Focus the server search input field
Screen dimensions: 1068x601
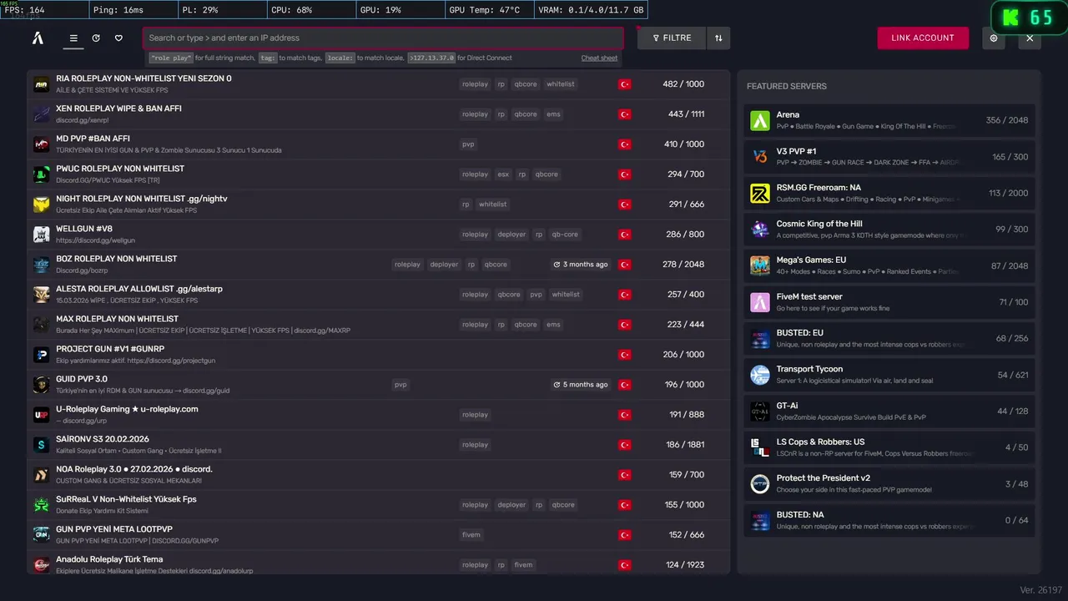tap(383, 38)
